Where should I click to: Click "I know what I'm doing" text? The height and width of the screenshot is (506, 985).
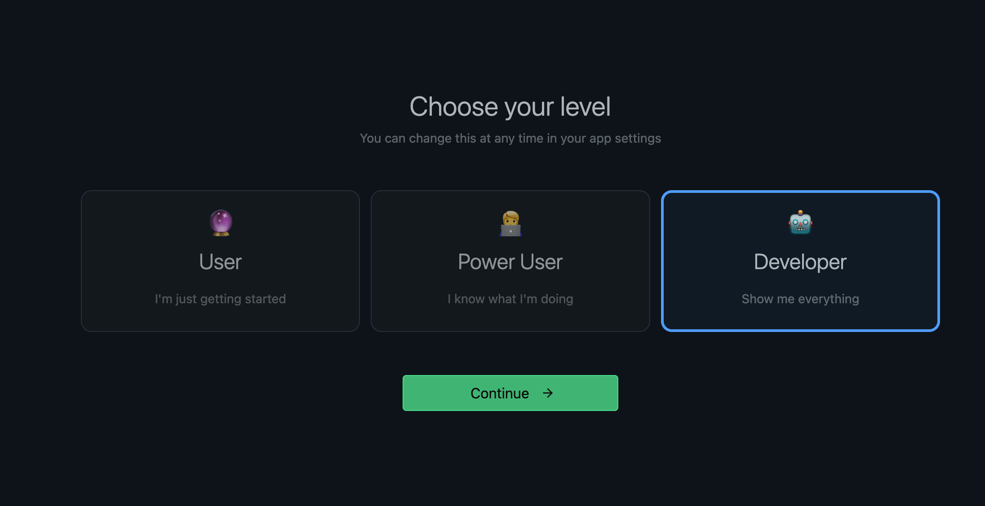point(510,299)
